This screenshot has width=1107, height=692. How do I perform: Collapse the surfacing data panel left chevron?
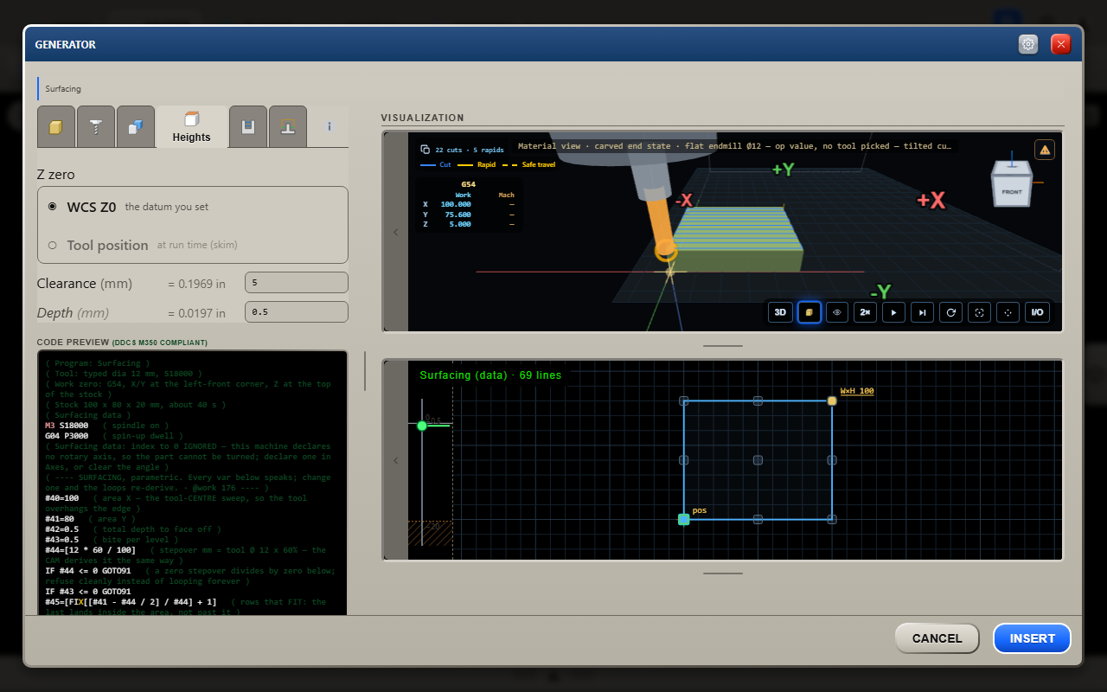click(x=396, y=460)
